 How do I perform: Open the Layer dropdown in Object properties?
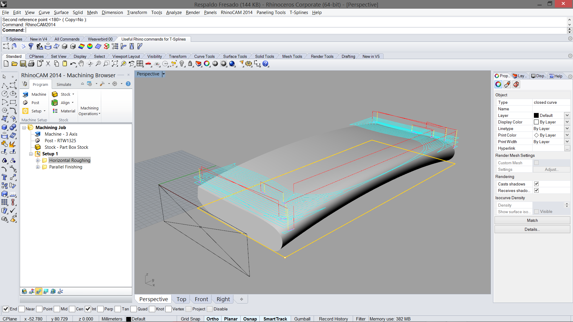point(567,115)
